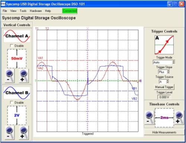The image size is (186, 143).
Task: Click the Channel B sine wave icon
Action: 17,93
